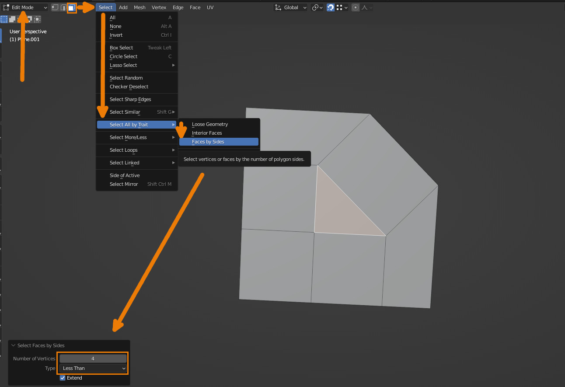The width and height of the screenshot is (565, 387).
Task: Open the proportional editing falloff dropdown
Action: click(x=367, y=7)
